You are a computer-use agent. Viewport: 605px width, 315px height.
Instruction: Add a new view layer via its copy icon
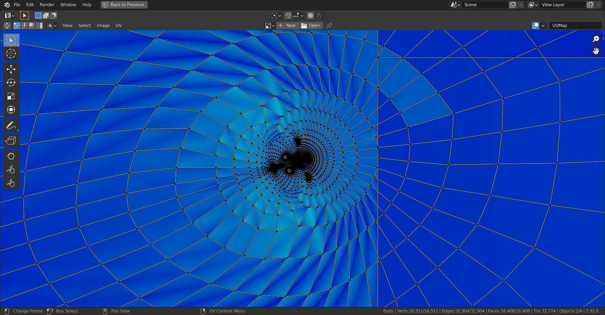pos(590,5)
